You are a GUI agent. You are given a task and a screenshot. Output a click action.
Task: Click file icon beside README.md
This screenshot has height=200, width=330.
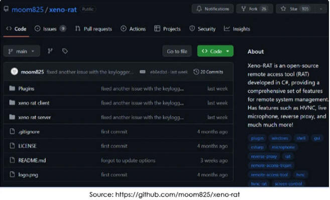point(12,160)
